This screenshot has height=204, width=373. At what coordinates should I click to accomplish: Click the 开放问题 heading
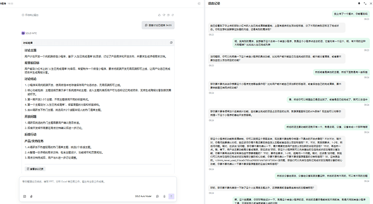[30, 117]
